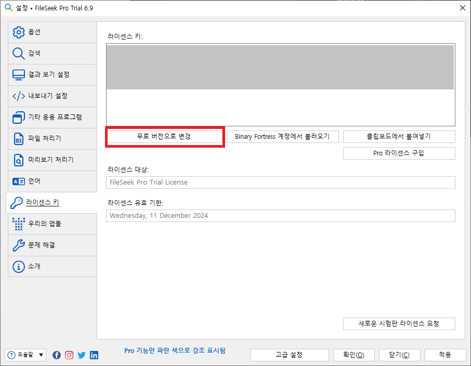Click inside the 라이센스 키 text area
471x366 pixels.
click(x=281, y=85)
